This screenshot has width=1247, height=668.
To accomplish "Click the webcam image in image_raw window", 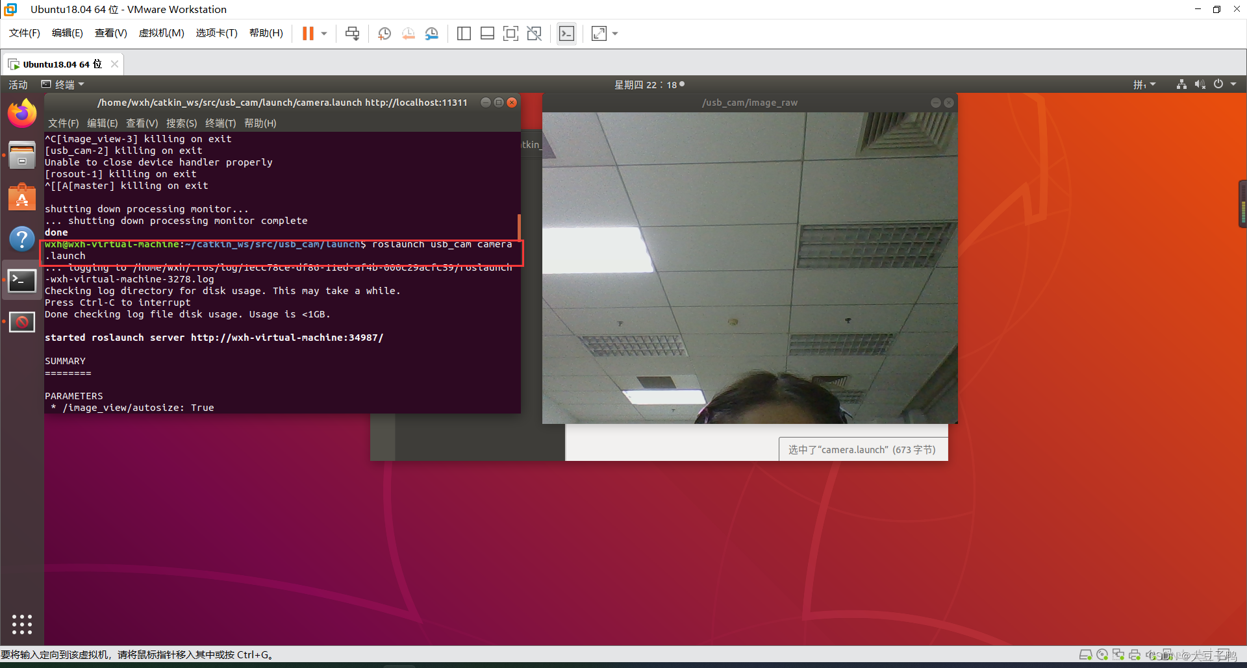I will (x=750, y=267).
